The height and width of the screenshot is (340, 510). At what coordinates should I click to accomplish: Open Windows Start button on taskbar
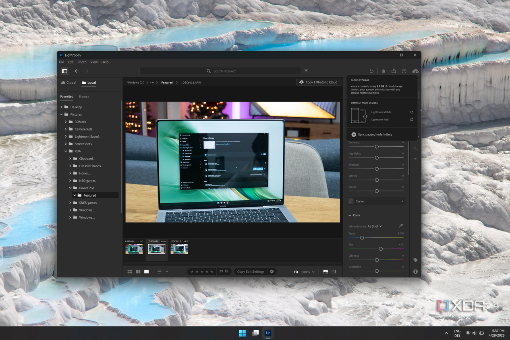tap(242, 333)
